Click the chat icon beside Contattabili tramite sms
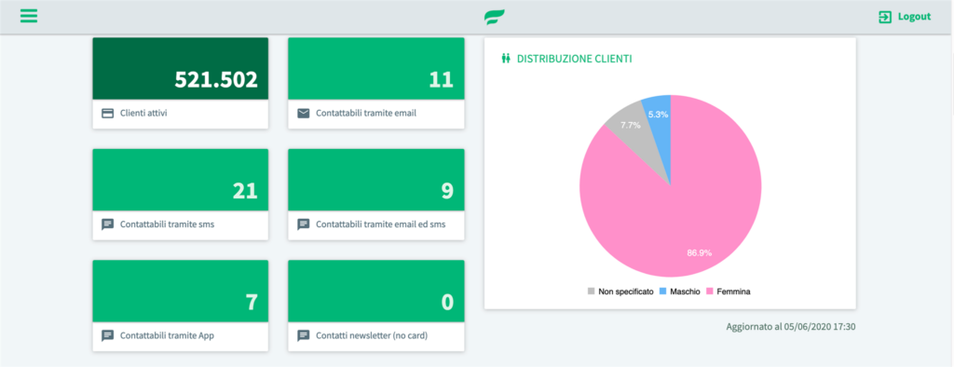This screenshot has height=367, width=954. [108, 224]
